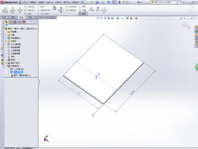Select the highlighted bend line item in tree

(19, 72)
